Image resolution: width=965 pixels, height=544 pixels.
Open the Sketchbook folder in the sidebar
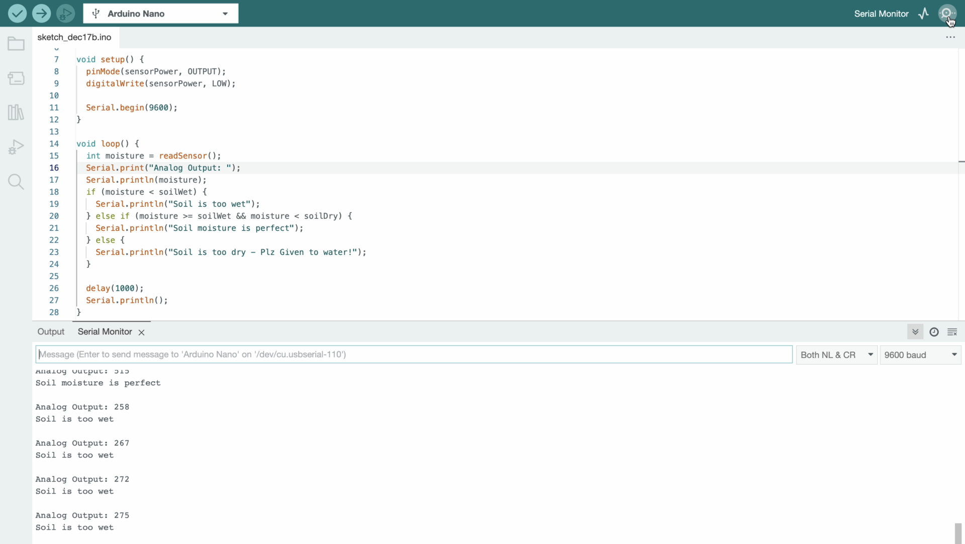(16, 44)
